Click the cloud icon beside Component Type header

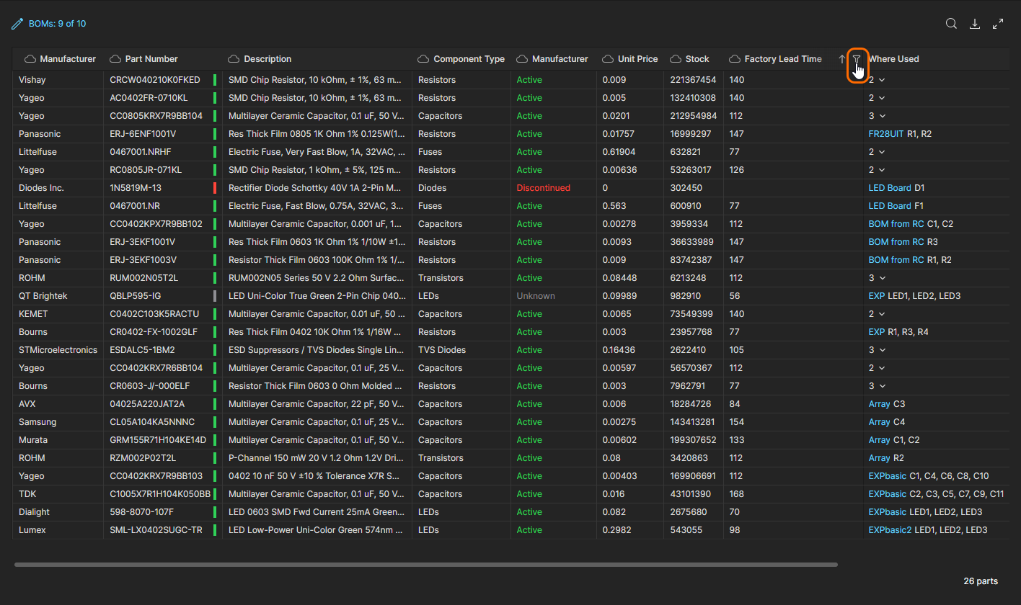coord(423,59)
